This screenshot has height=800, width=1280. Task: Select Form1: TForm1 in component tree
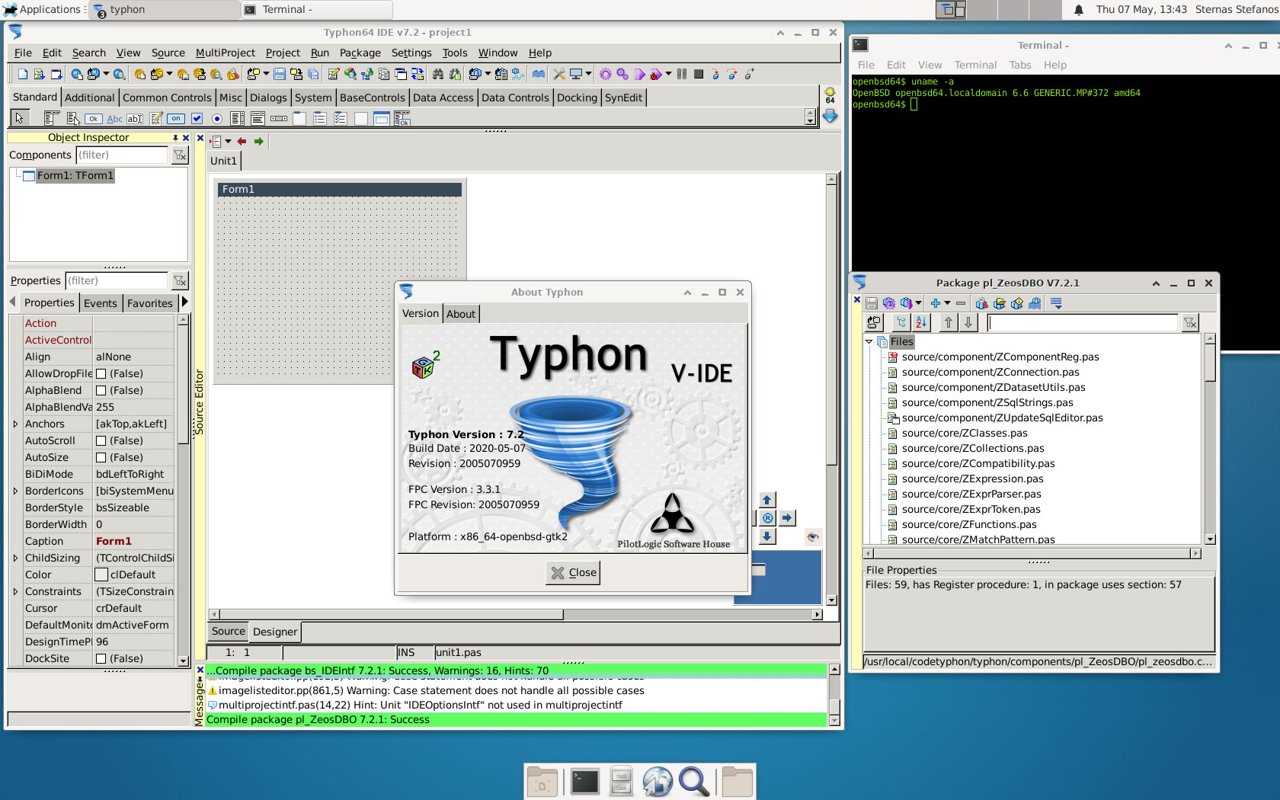click(75, 175)
